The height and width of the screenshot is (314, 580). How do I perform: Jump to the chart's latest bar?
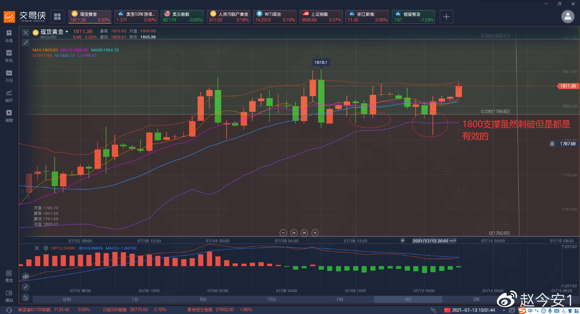(304, 233)
